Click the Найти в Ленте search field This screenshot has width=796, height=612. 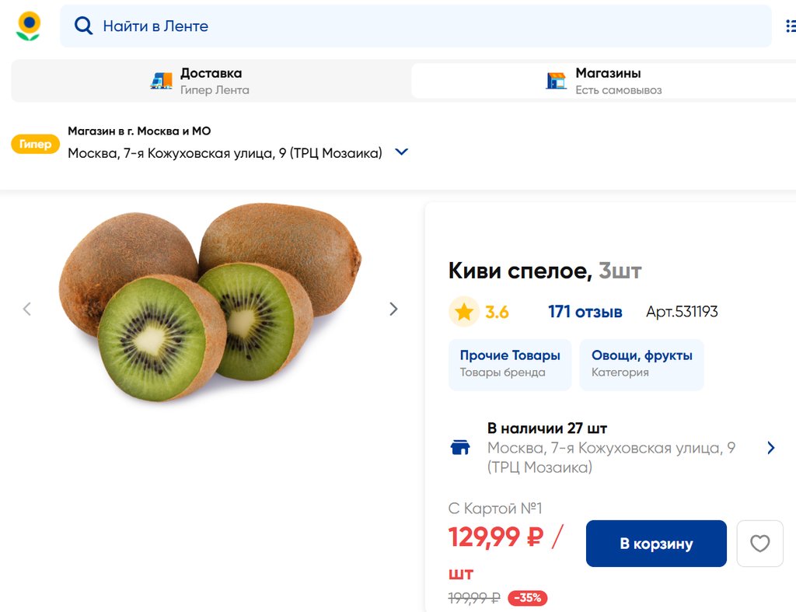coord(420,26)
